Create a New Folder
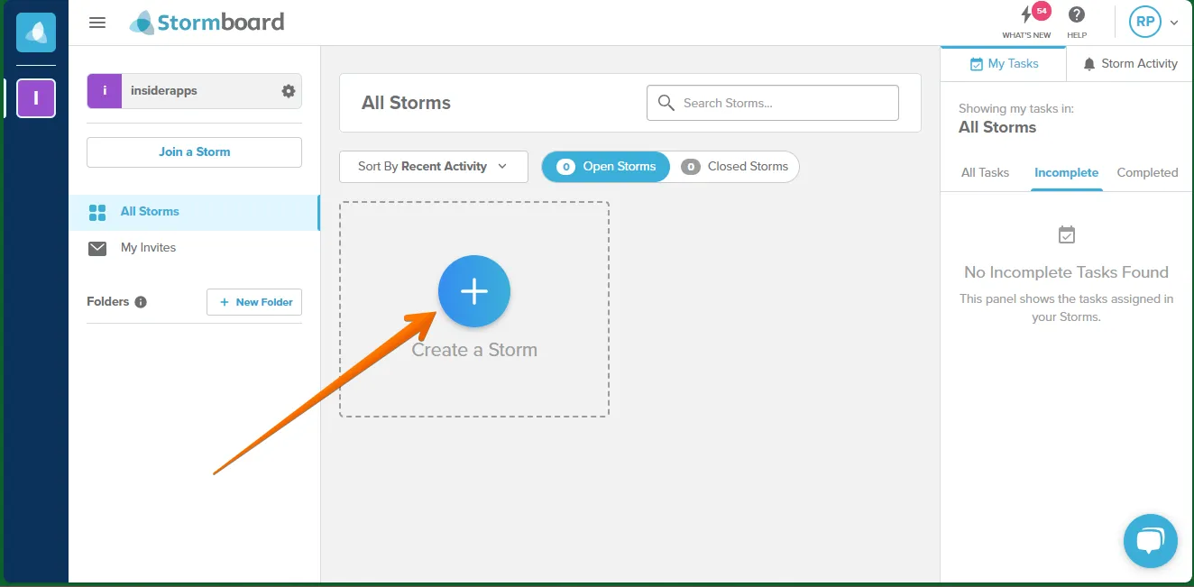The width and height of the screenshot is (1194, 587). [254, 302]
